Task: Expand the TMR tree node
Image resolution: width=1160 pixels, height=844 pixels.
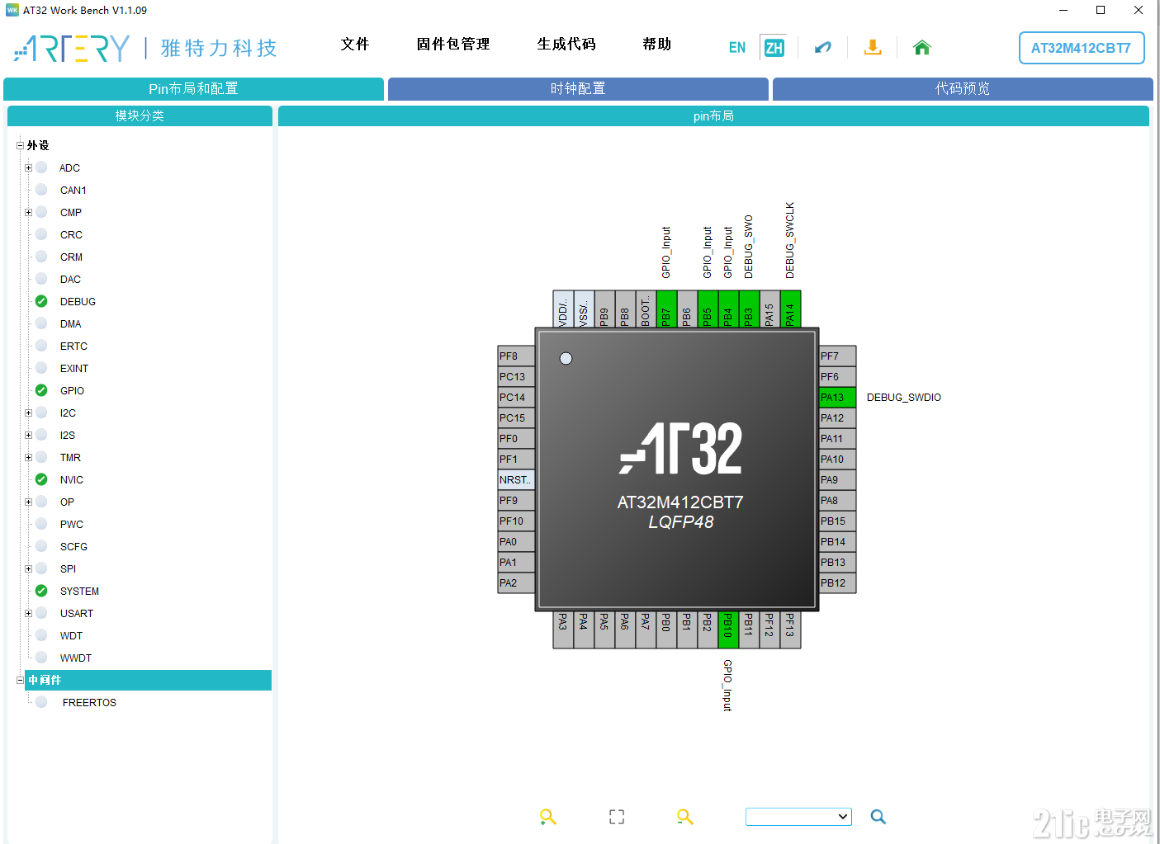Action: [28, 457]
